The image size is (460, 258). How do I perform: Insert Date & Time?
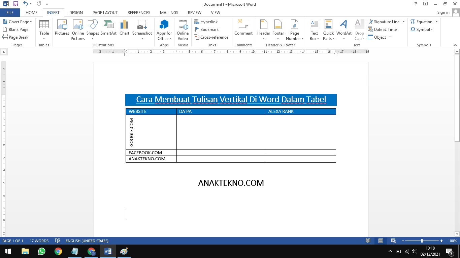click(382, 30)
